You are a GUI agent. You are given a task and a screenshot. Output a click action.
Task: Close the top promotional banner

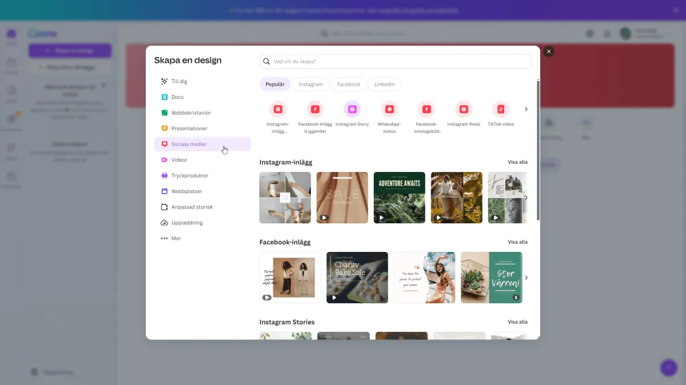[675, 10]
